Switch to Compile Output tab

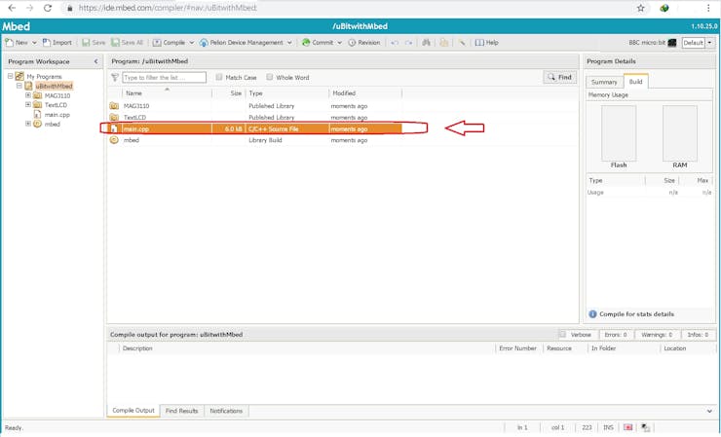[133, 411]
